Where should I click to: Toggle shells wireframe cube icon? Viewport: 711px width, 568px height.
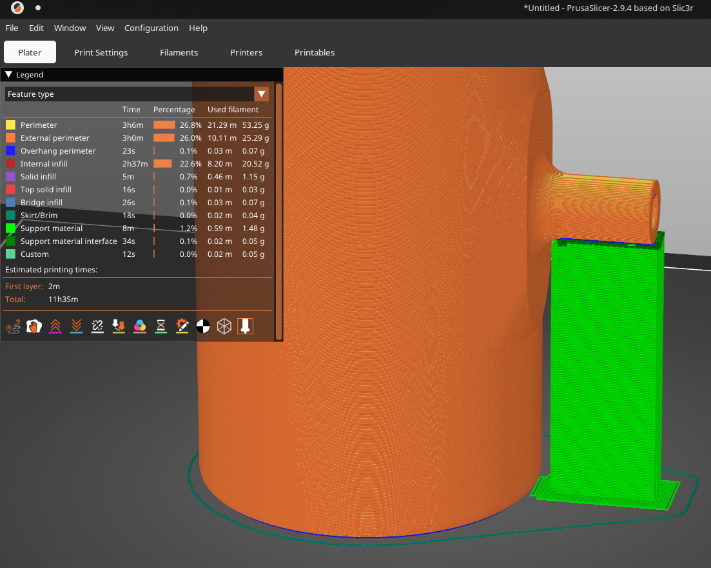pos(224,327)
